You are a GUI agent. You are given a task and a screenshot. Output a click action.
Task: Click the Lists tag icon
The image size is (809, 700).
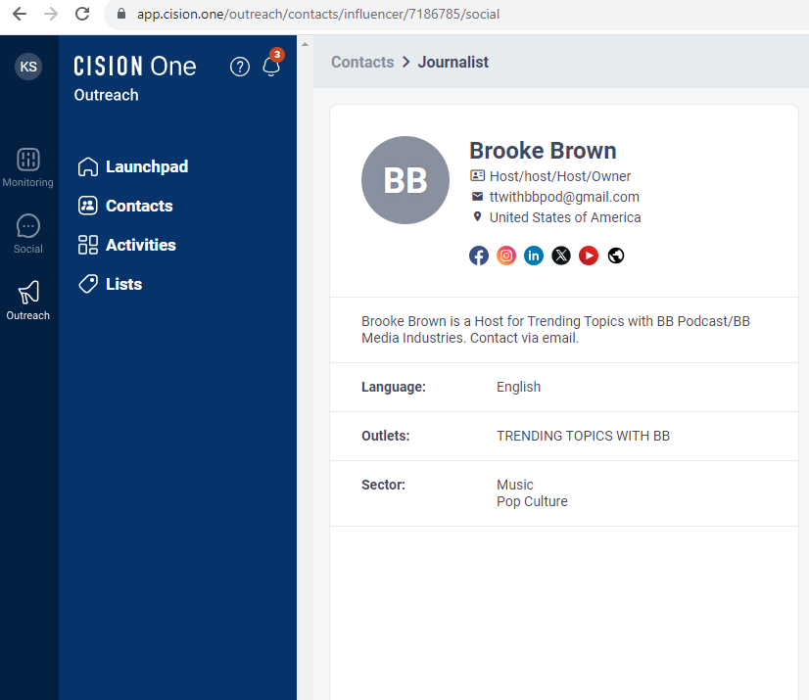click(88, 284)
